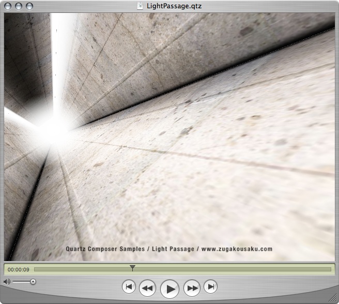Viewport: 339px width, 304px height.
Task: Click the window resize grip corner
Action: pos(333,298)
